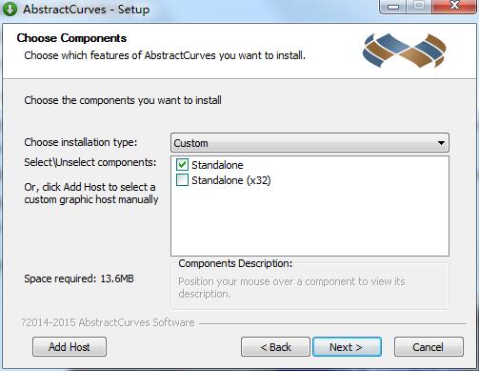Click the Choose Components heading
The image size is (479, 371).
click(x=71, y=38)
